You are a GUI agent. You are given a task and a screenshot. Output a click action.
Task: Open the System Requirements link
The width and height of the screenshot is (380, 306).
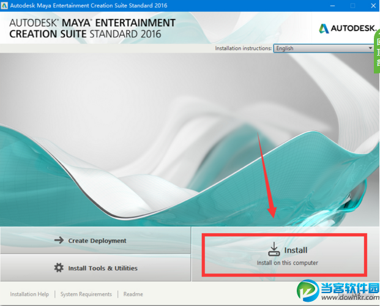(86, 294)
